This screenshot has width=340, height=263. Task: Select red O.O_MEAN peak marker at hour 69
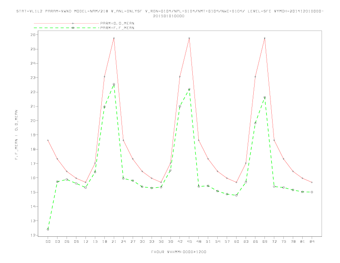point(265,38)
